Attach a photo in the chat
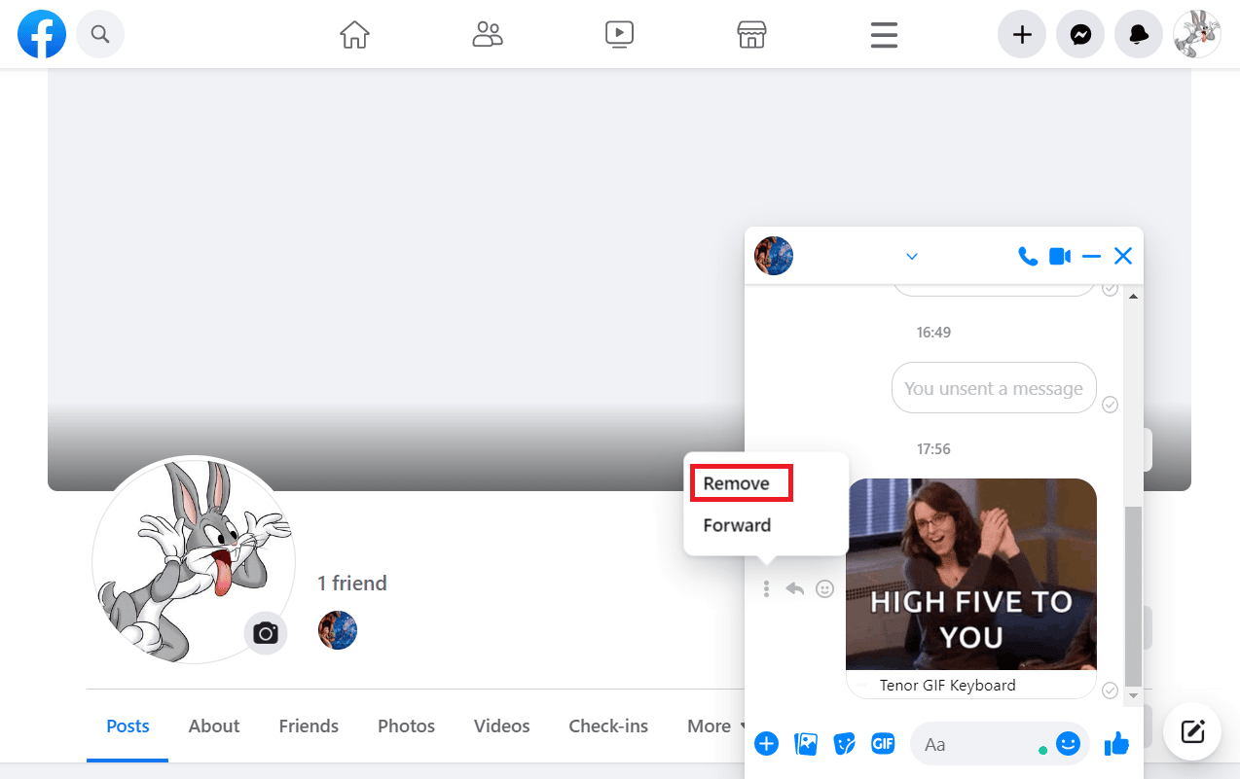Image resolution: width=1240 pixels, height=779 pixels. [805, 743]
